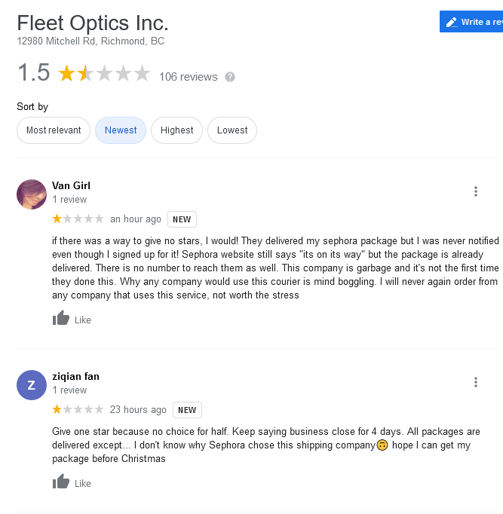Click the help icon beside 106 reviews
This screenshot has height=514, width=503.
230,77
